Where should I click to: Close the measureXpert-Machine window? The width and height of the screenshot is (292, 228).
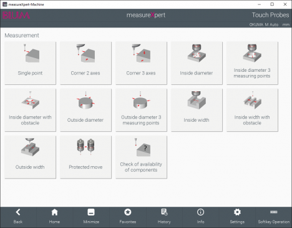(x=285, y=4)
